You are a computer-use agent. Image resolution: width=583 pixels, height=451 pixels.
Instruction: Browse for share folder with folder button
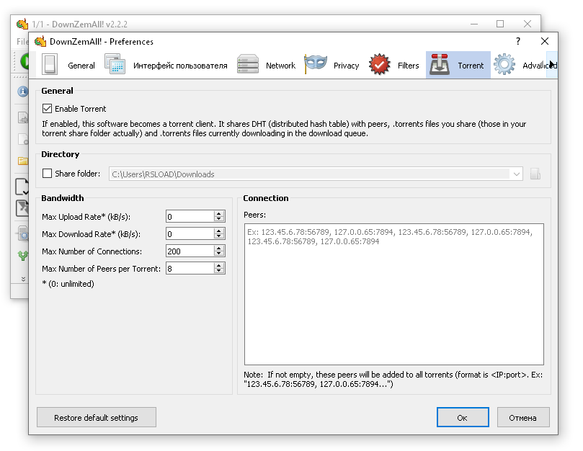click(535, 174)
